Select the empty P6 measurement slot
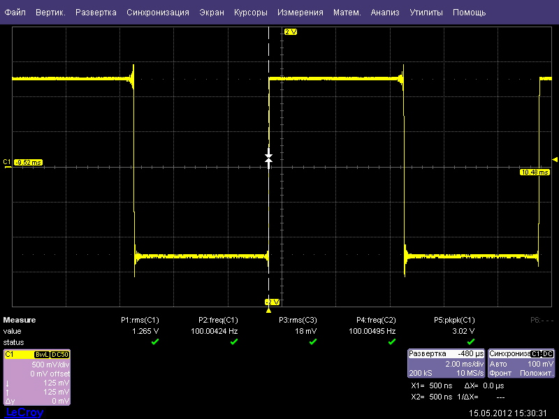The width and height of the screenshot is (559, 419). [x=540, y=320]
